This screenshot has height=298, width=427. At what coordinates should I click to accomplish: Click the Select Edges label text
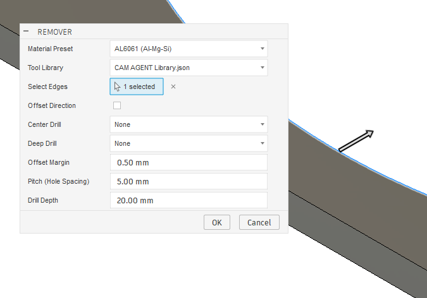tap(47, 86)
